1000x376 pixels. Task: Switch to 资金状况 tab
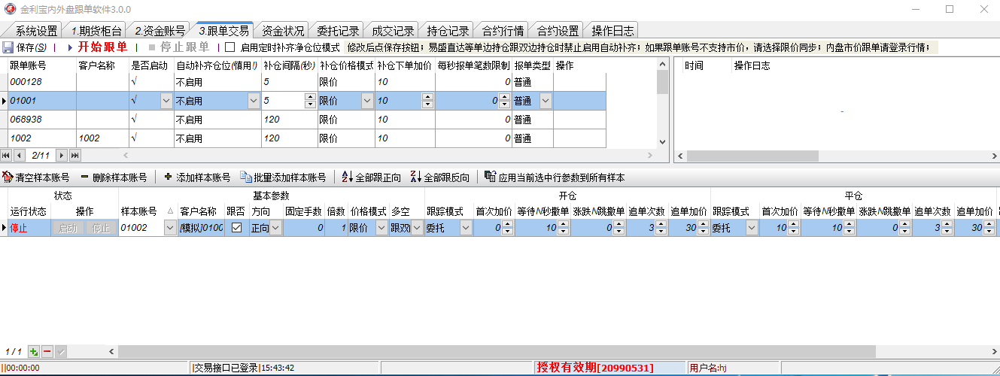[x=284, y=31]
